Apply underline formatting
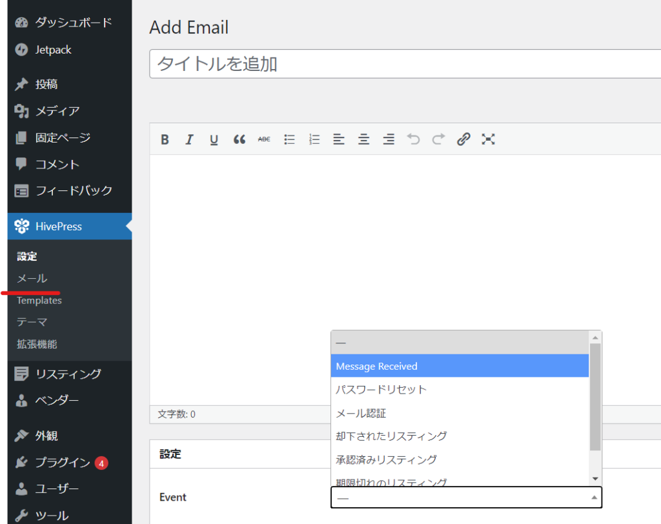The image size is (661, 524). pos(214,139)
